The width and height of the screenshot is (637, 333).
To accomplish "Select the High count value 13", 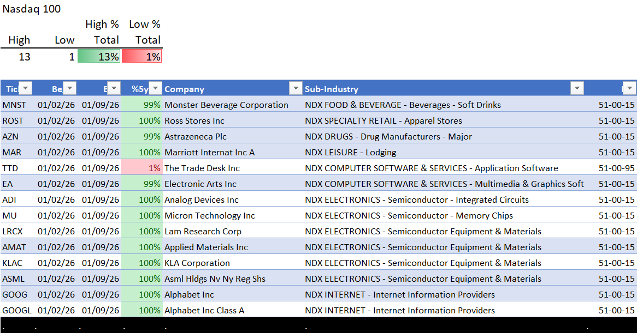I will (25, 57).
